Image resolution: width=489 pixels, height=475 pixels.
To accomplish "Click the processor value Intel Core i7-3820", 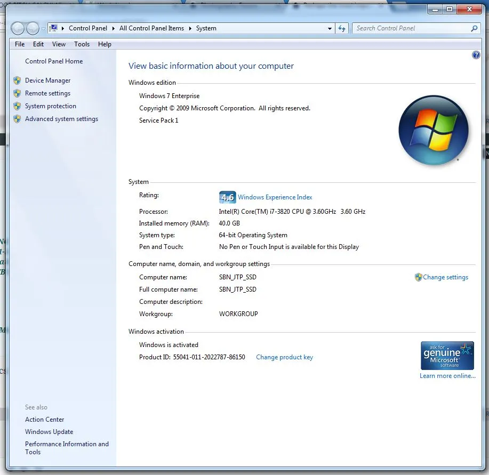I will (x=292, y=211).
